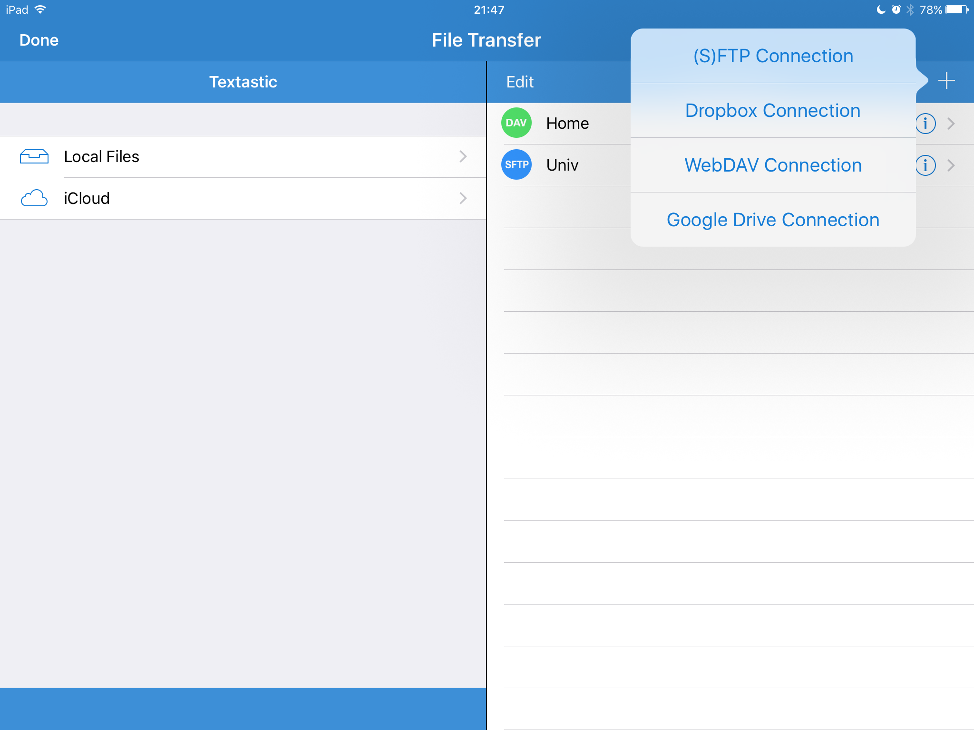Tap the battery indicator in status bar

pyautogui.click(x=957, y=10)
